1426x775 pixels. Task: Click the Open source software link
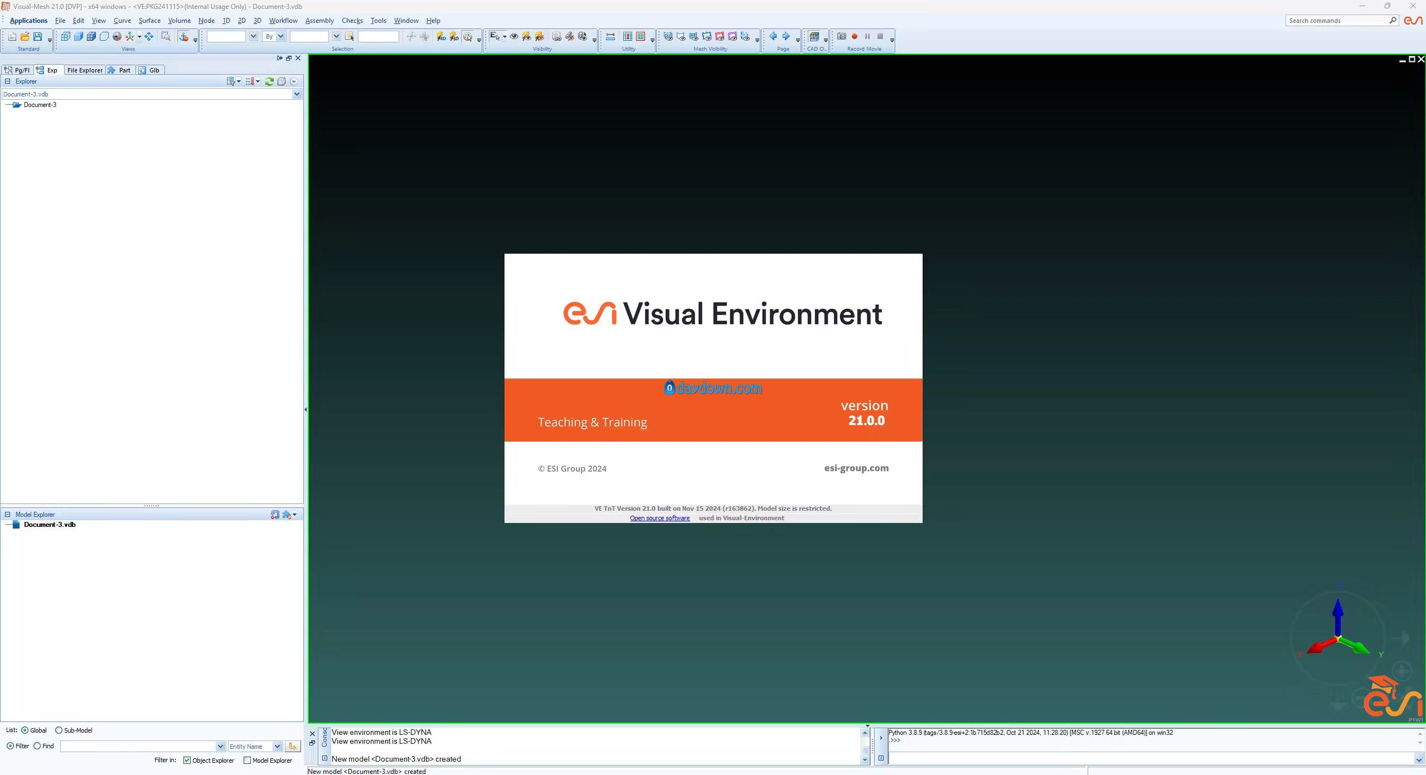659,518
